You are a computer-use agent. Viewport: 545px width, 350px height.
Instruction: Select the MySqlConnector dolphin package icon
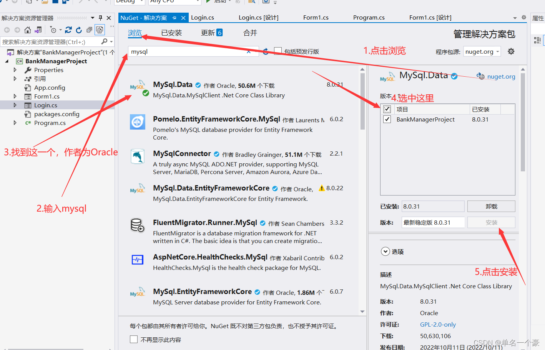(x=137, y=156)
